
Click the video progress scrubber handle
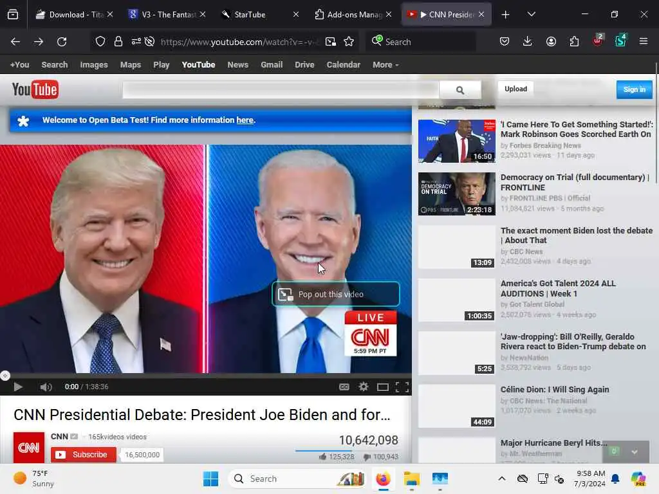pos(5,376)
